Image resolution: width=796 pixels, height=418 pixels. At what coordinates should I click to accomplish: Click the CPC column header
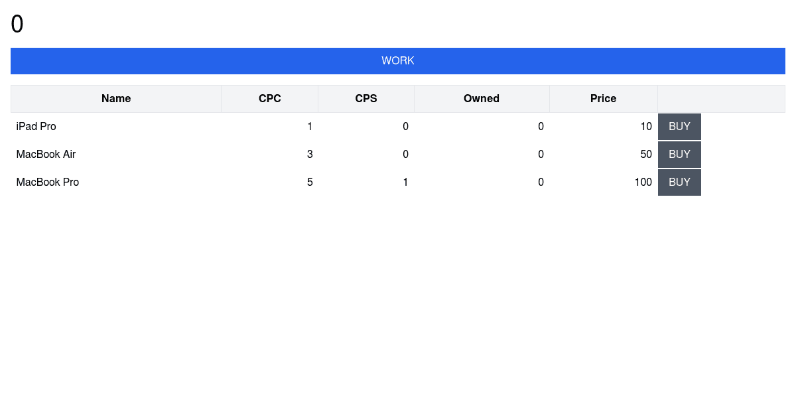(270, 99)
